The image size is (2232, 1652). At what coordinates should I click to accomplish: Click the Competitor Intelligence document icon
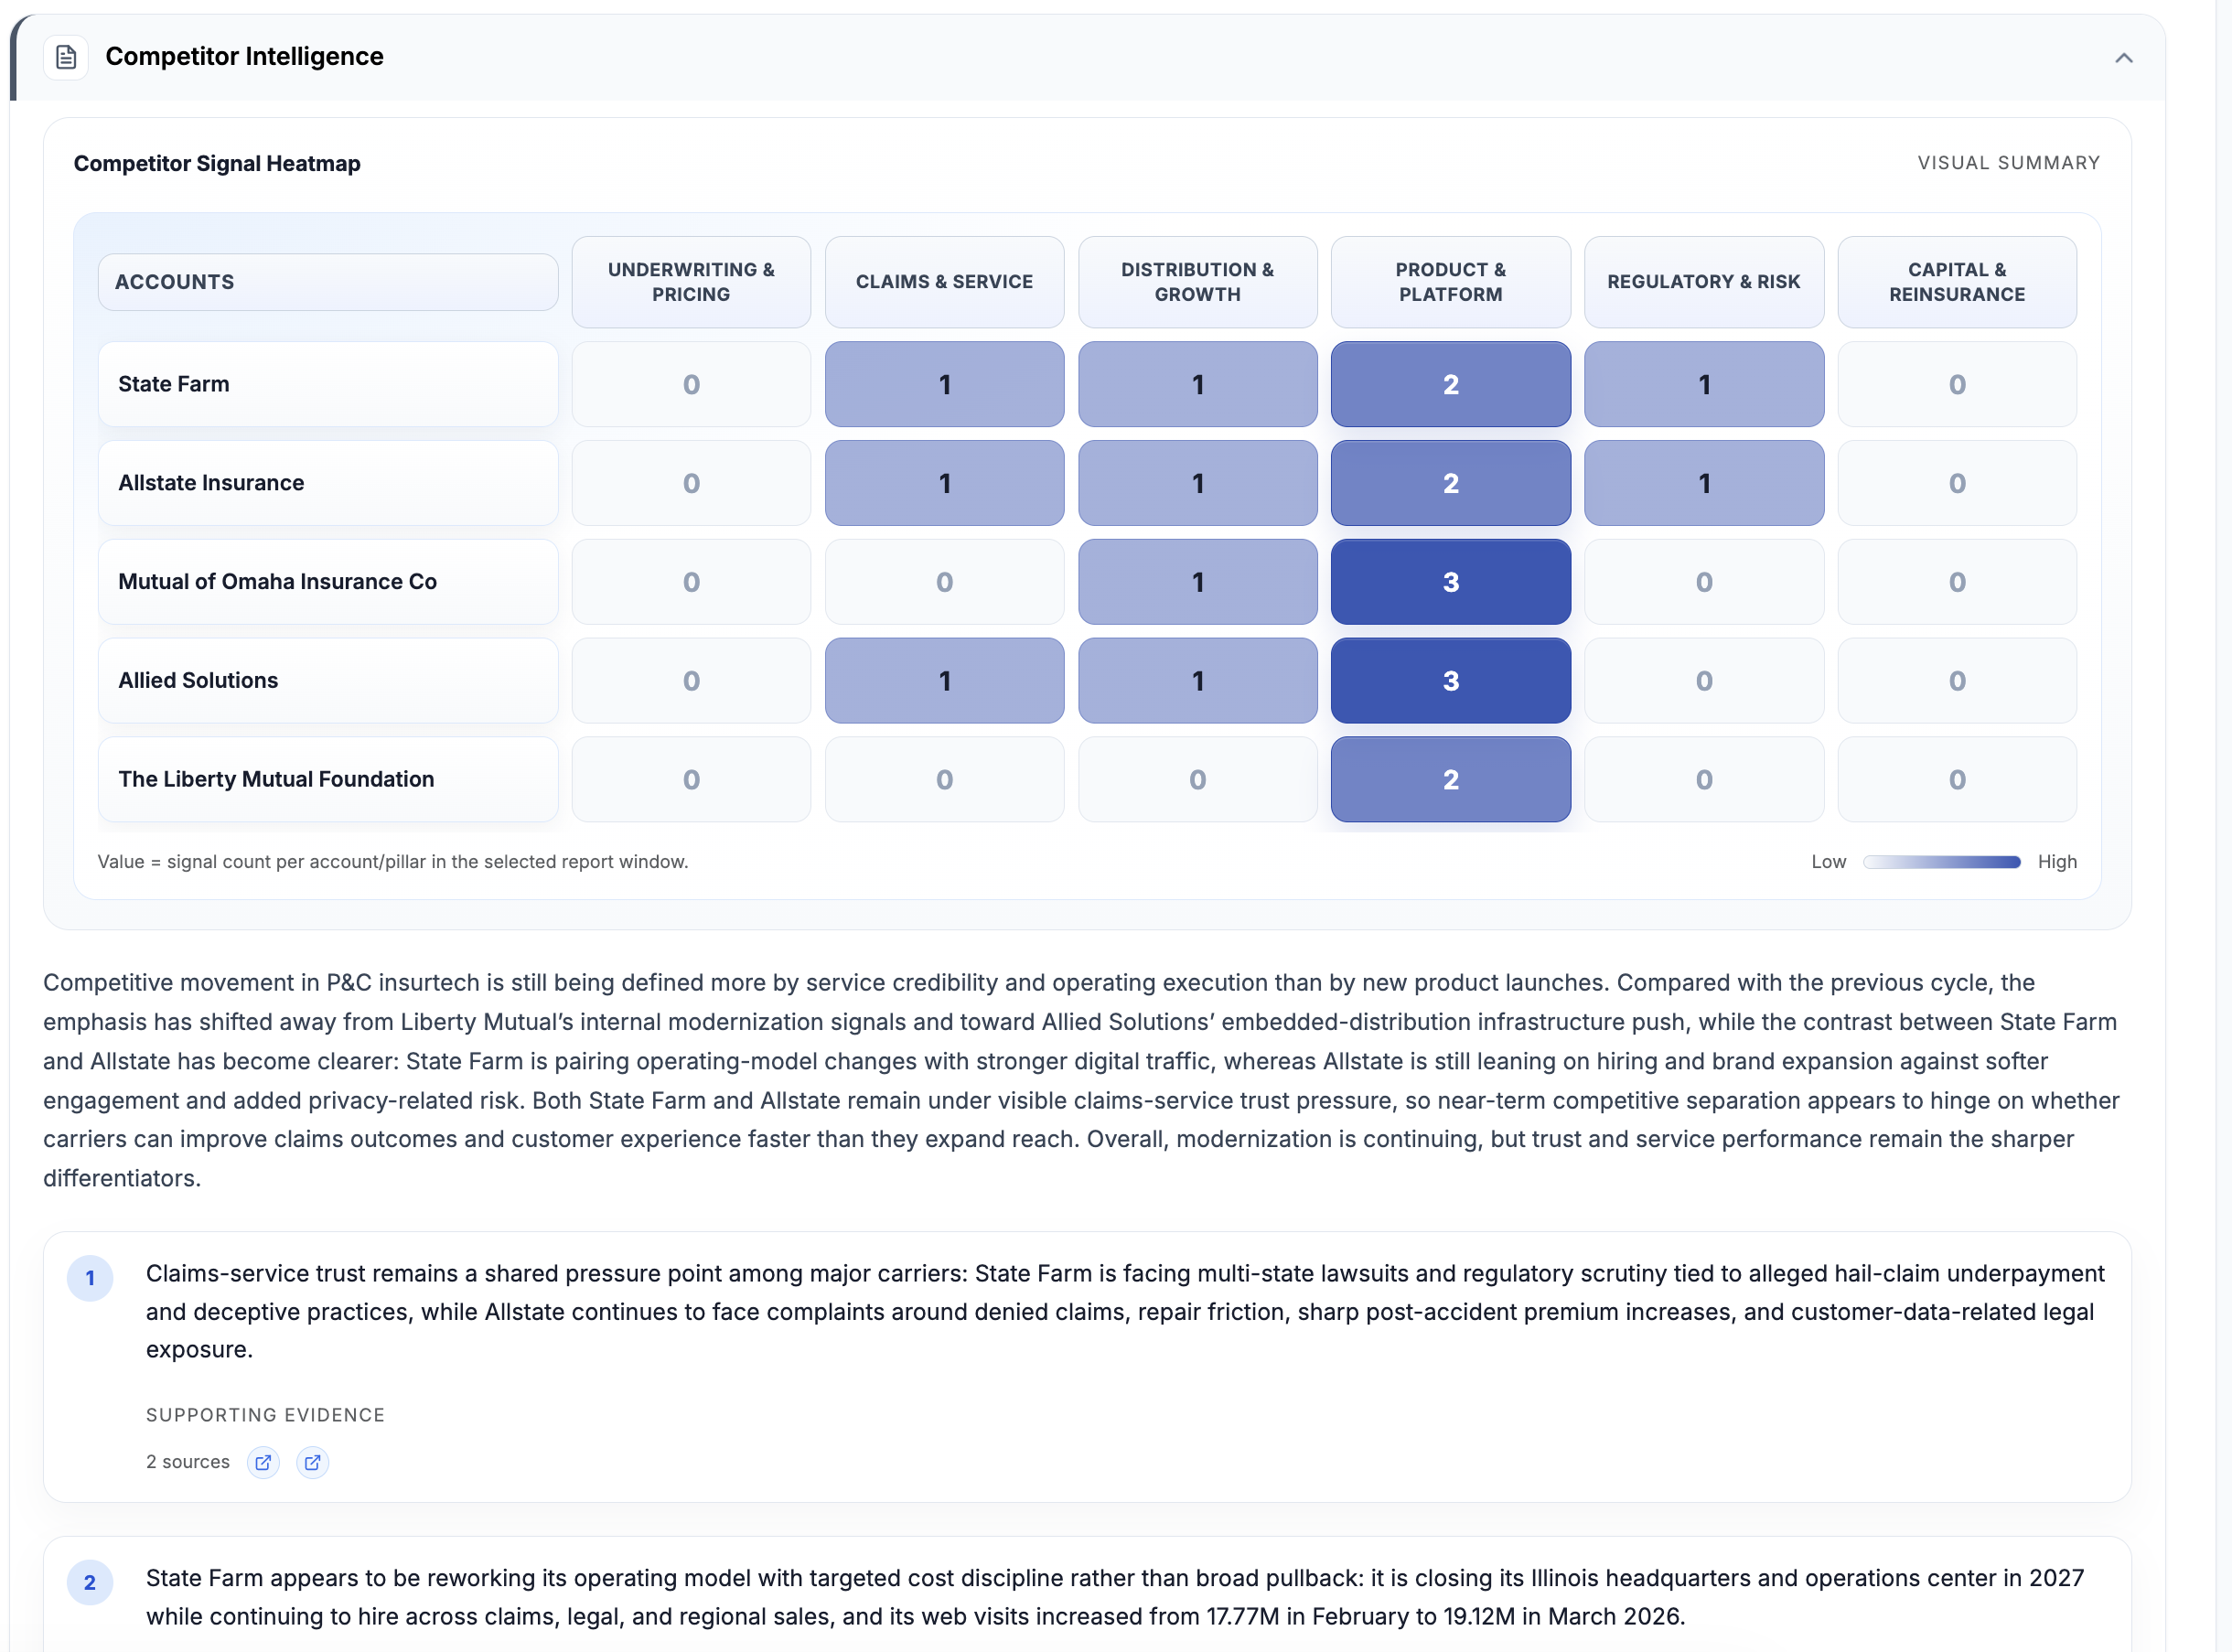(x=66, y=57)
